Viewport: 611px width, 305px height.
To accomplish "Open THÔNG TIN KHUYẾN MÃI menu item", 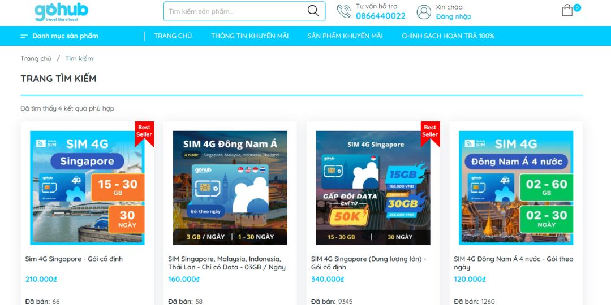I will 250,36.
